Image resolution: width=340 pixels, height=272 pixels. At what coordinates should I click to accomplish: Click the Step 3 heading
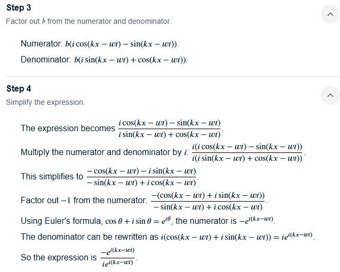19,8
